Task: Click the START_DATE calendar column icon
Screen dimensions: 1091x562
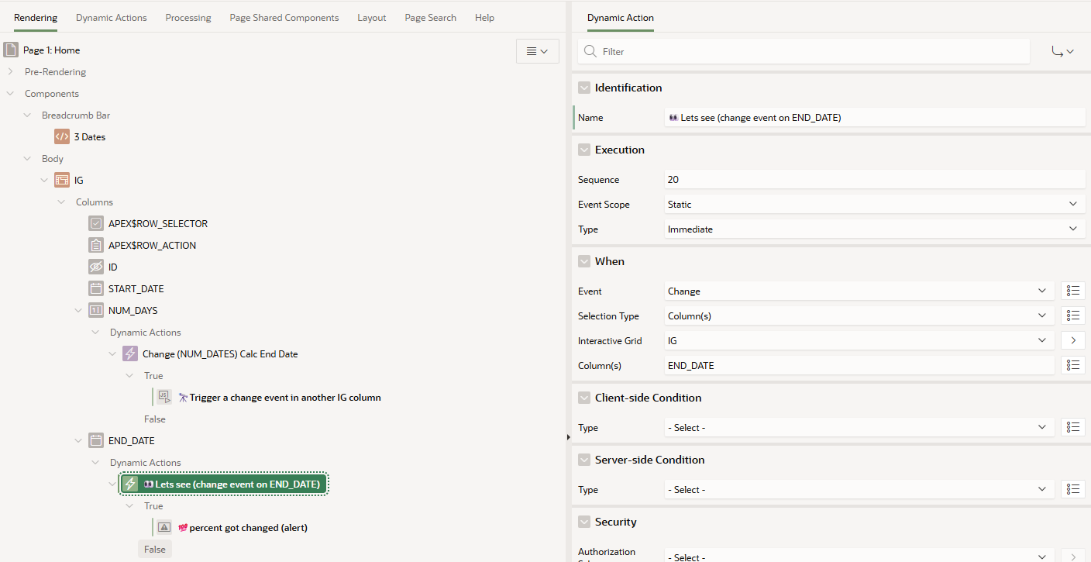Action: click(96, 289)
